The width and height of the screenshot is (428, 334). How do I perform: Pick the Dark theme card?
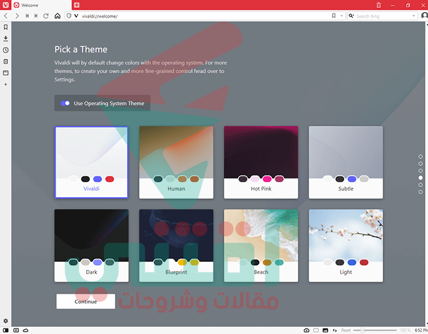click(92, 245)
